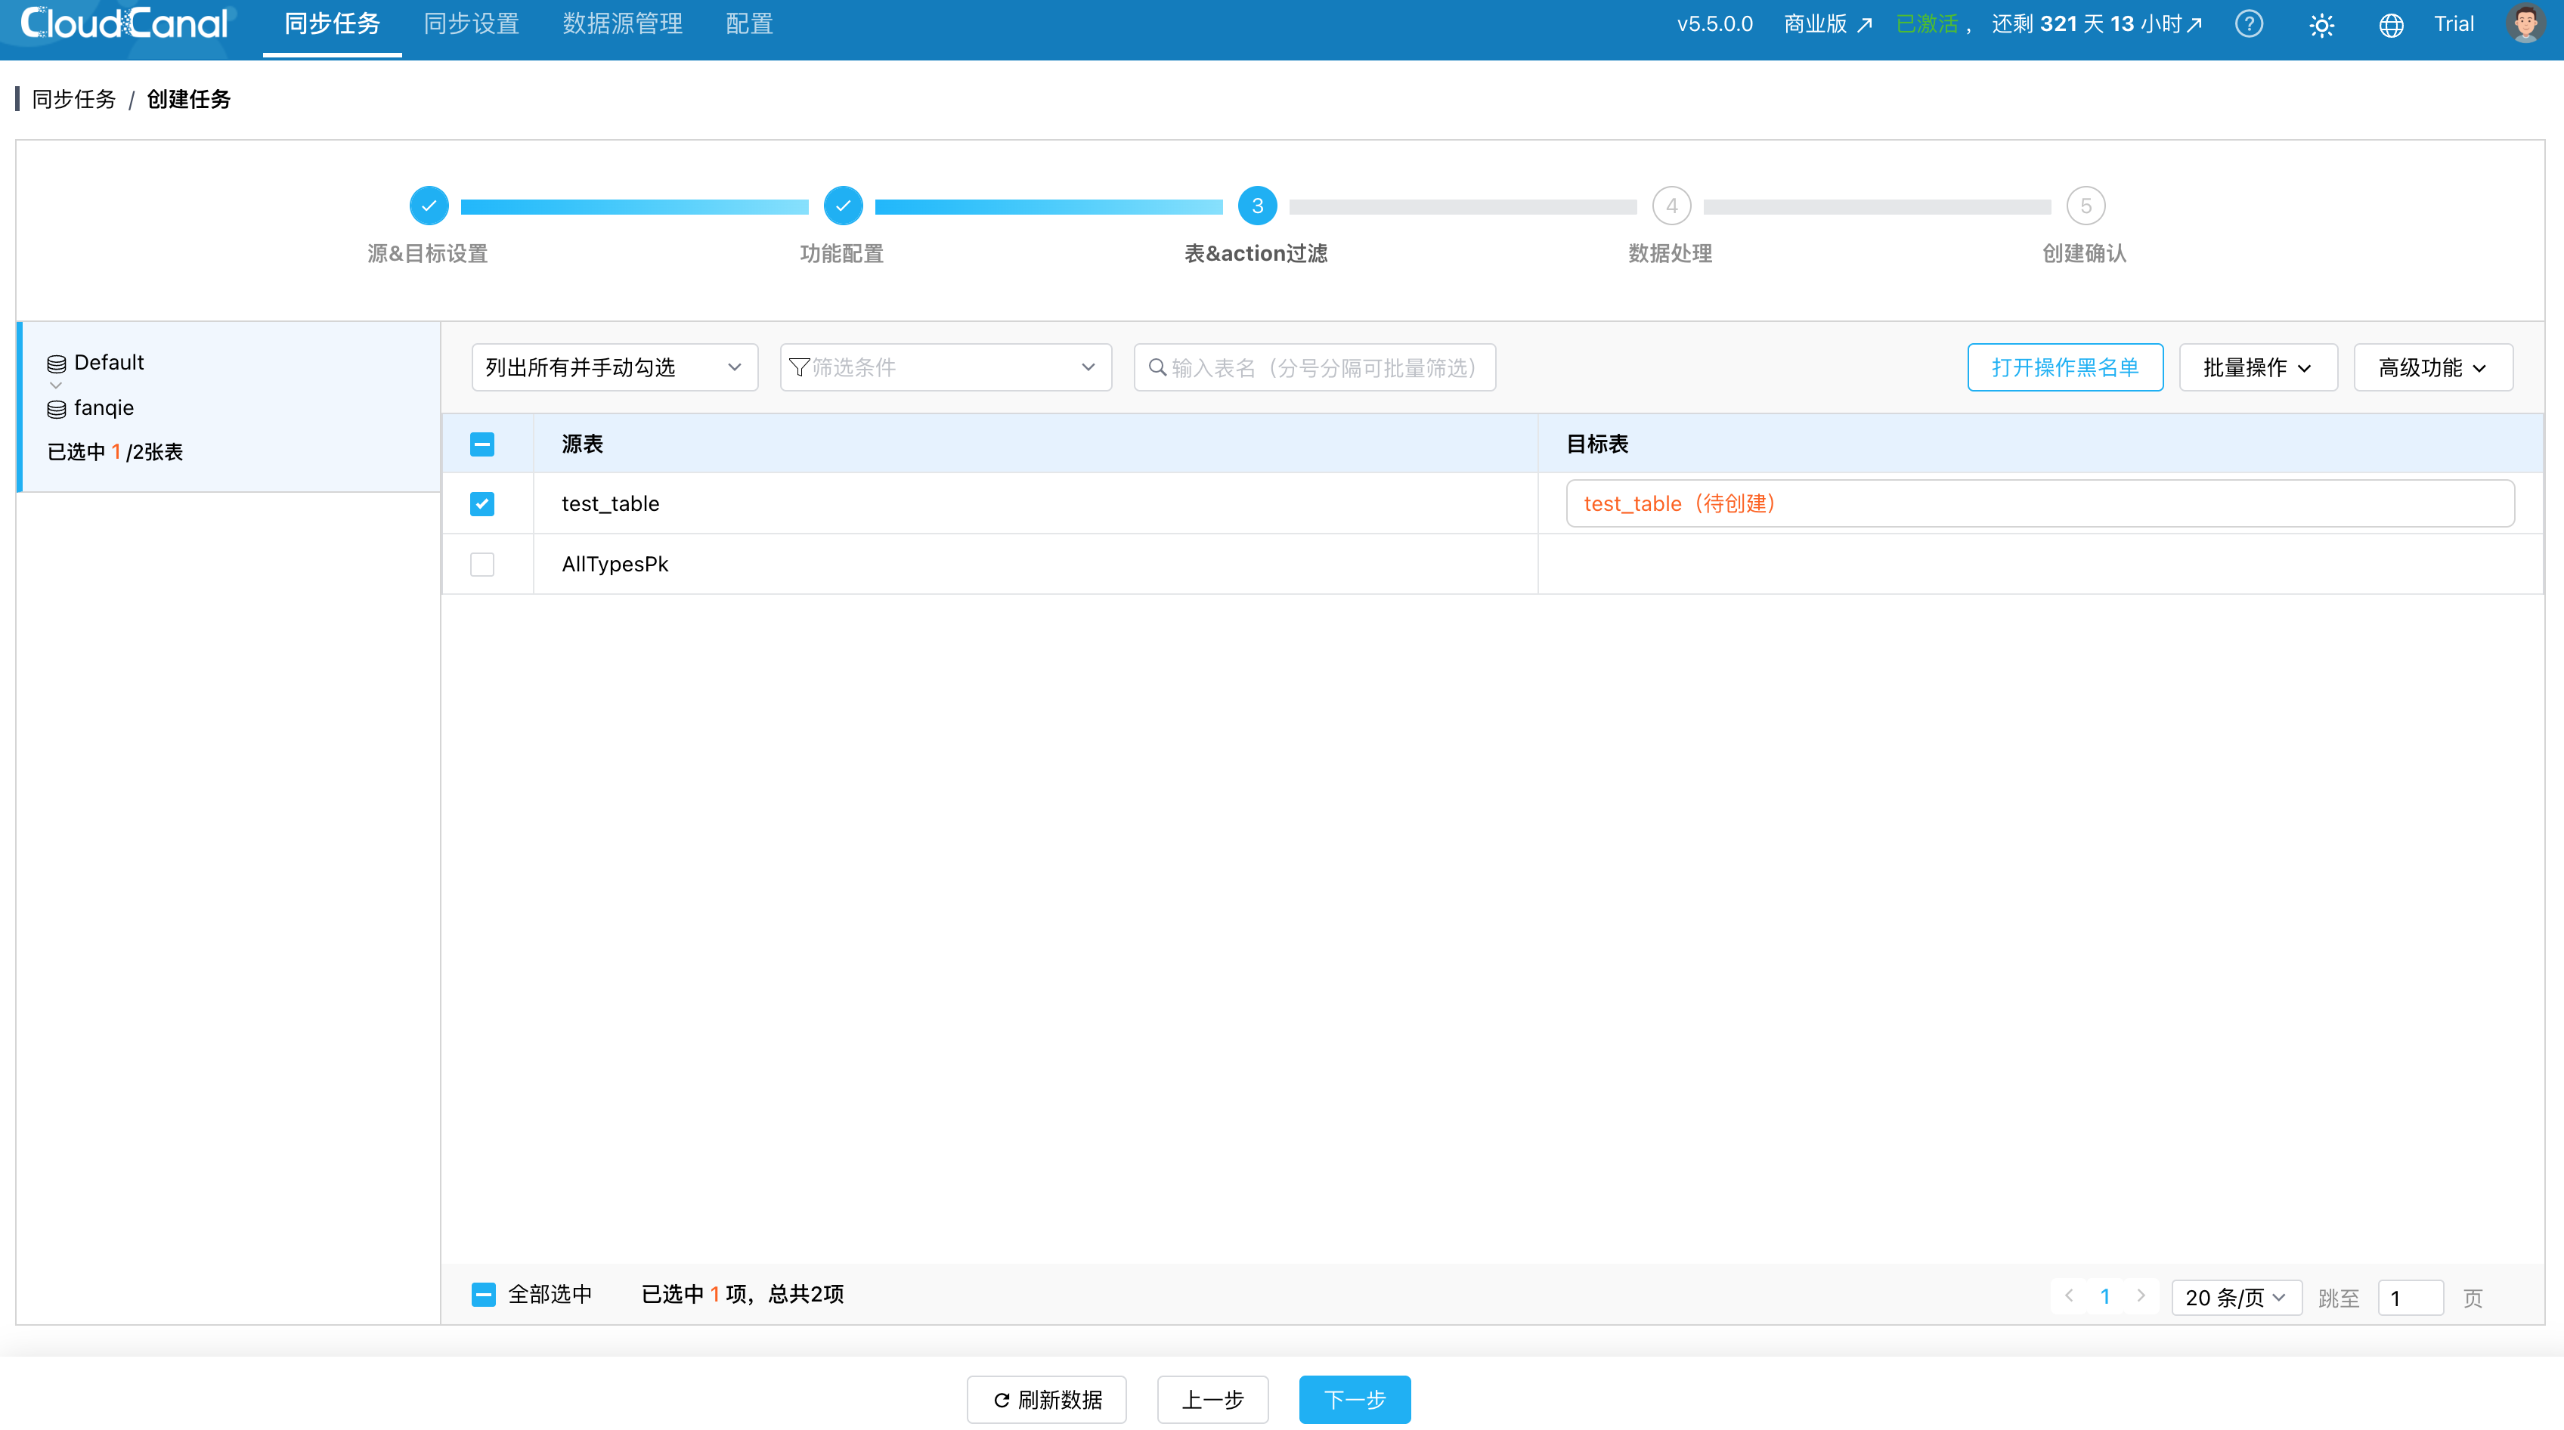Go to next pagination page arrow
Screen dimensions: 2564x1430
2141,1295
